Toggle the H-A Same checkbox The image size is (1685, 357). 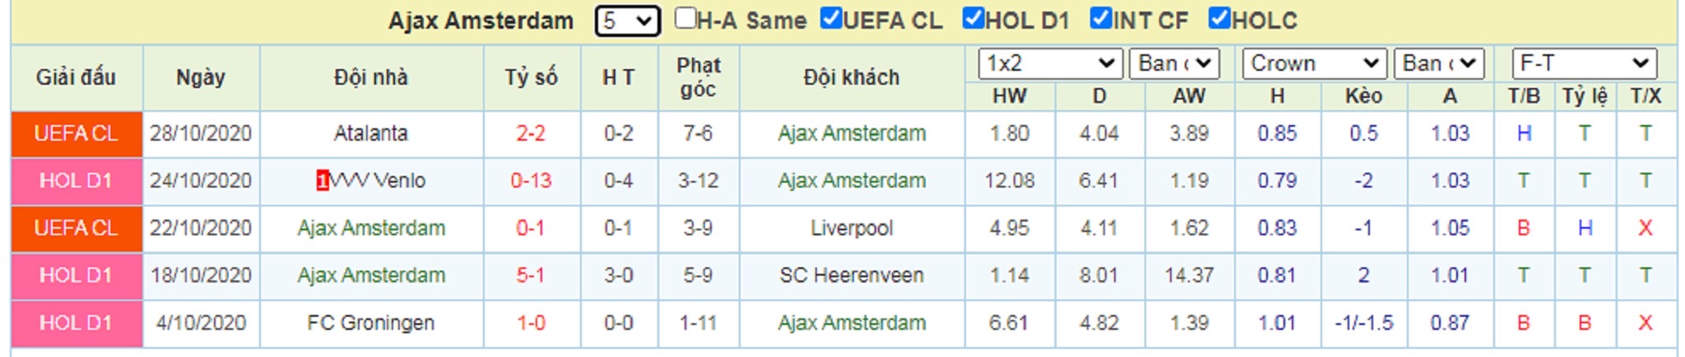(685, 18)
